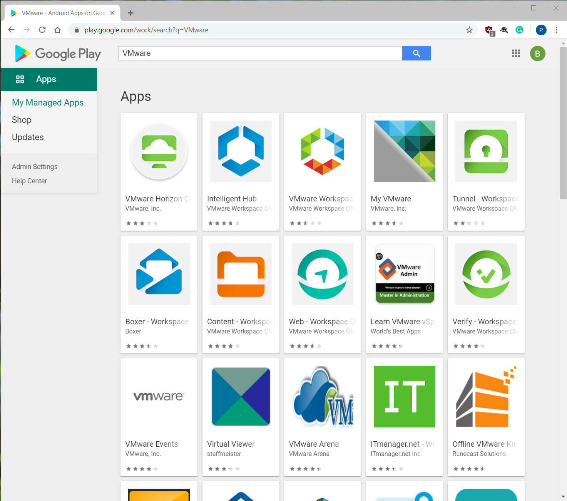Reload the current page
Screen dimensions: 567x501
pyautogui.click(x=42, y=30)
